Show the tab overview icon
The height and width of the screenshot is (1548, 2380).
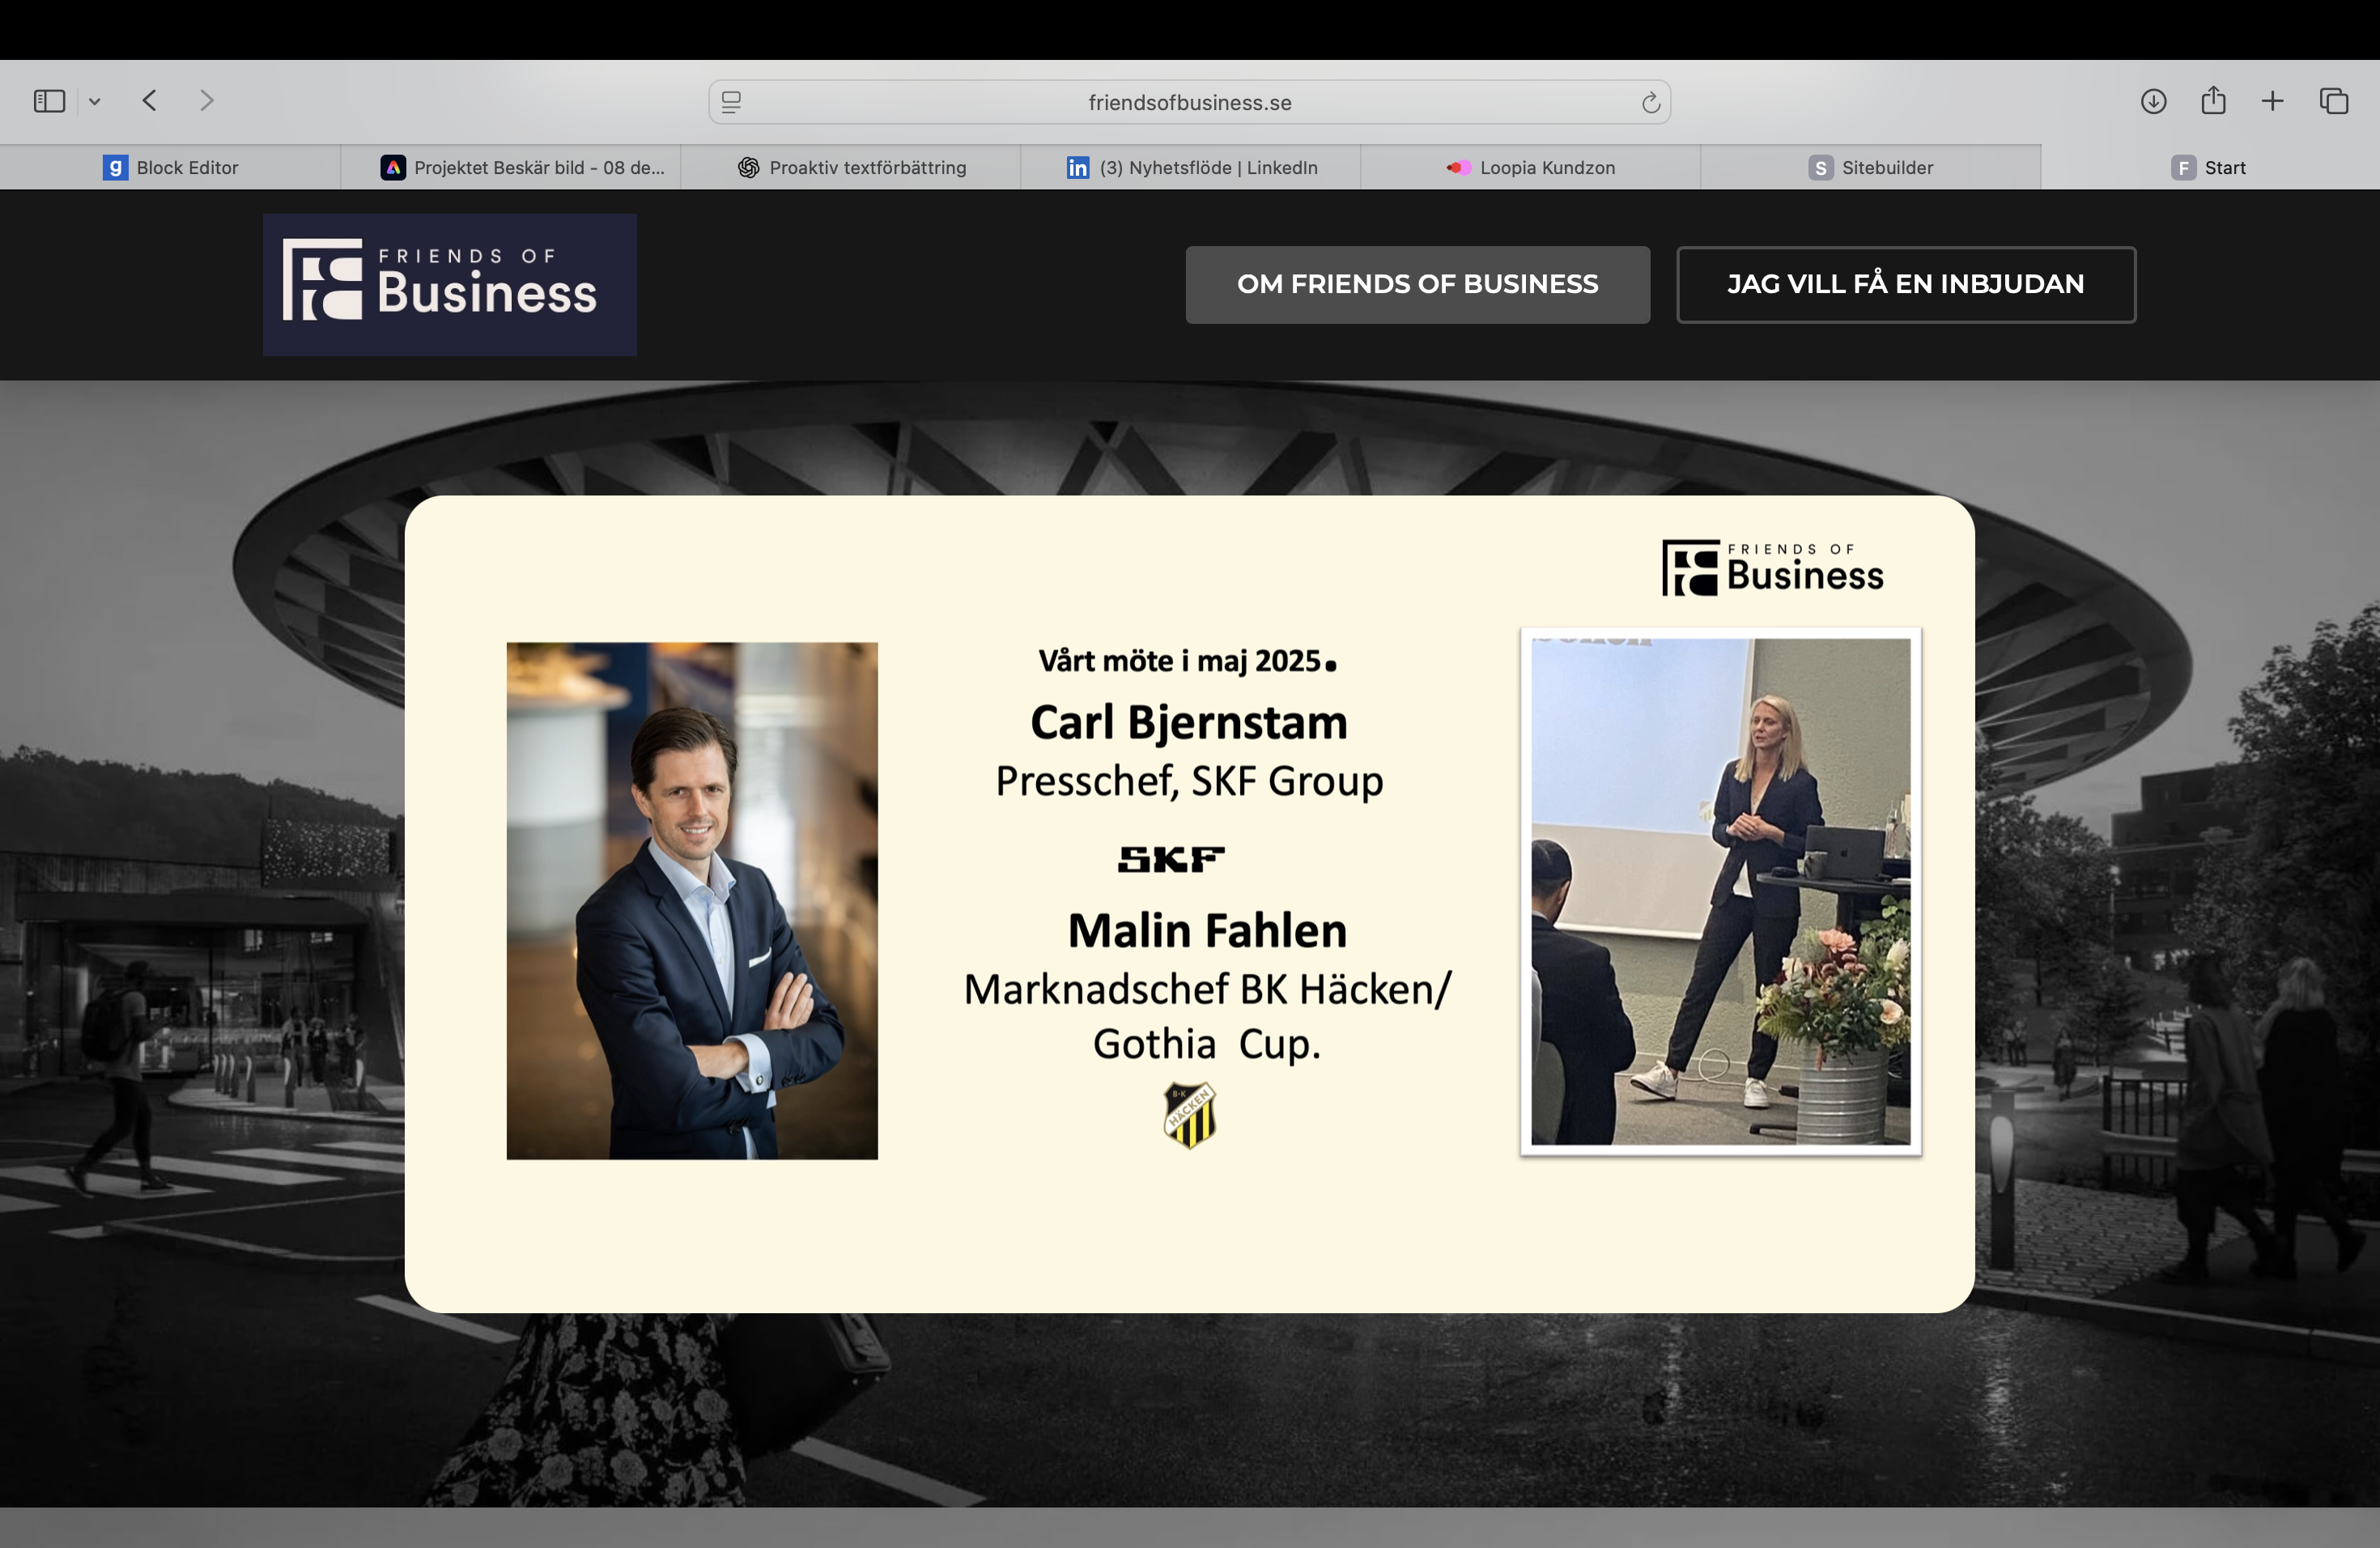pos(2333,101)
